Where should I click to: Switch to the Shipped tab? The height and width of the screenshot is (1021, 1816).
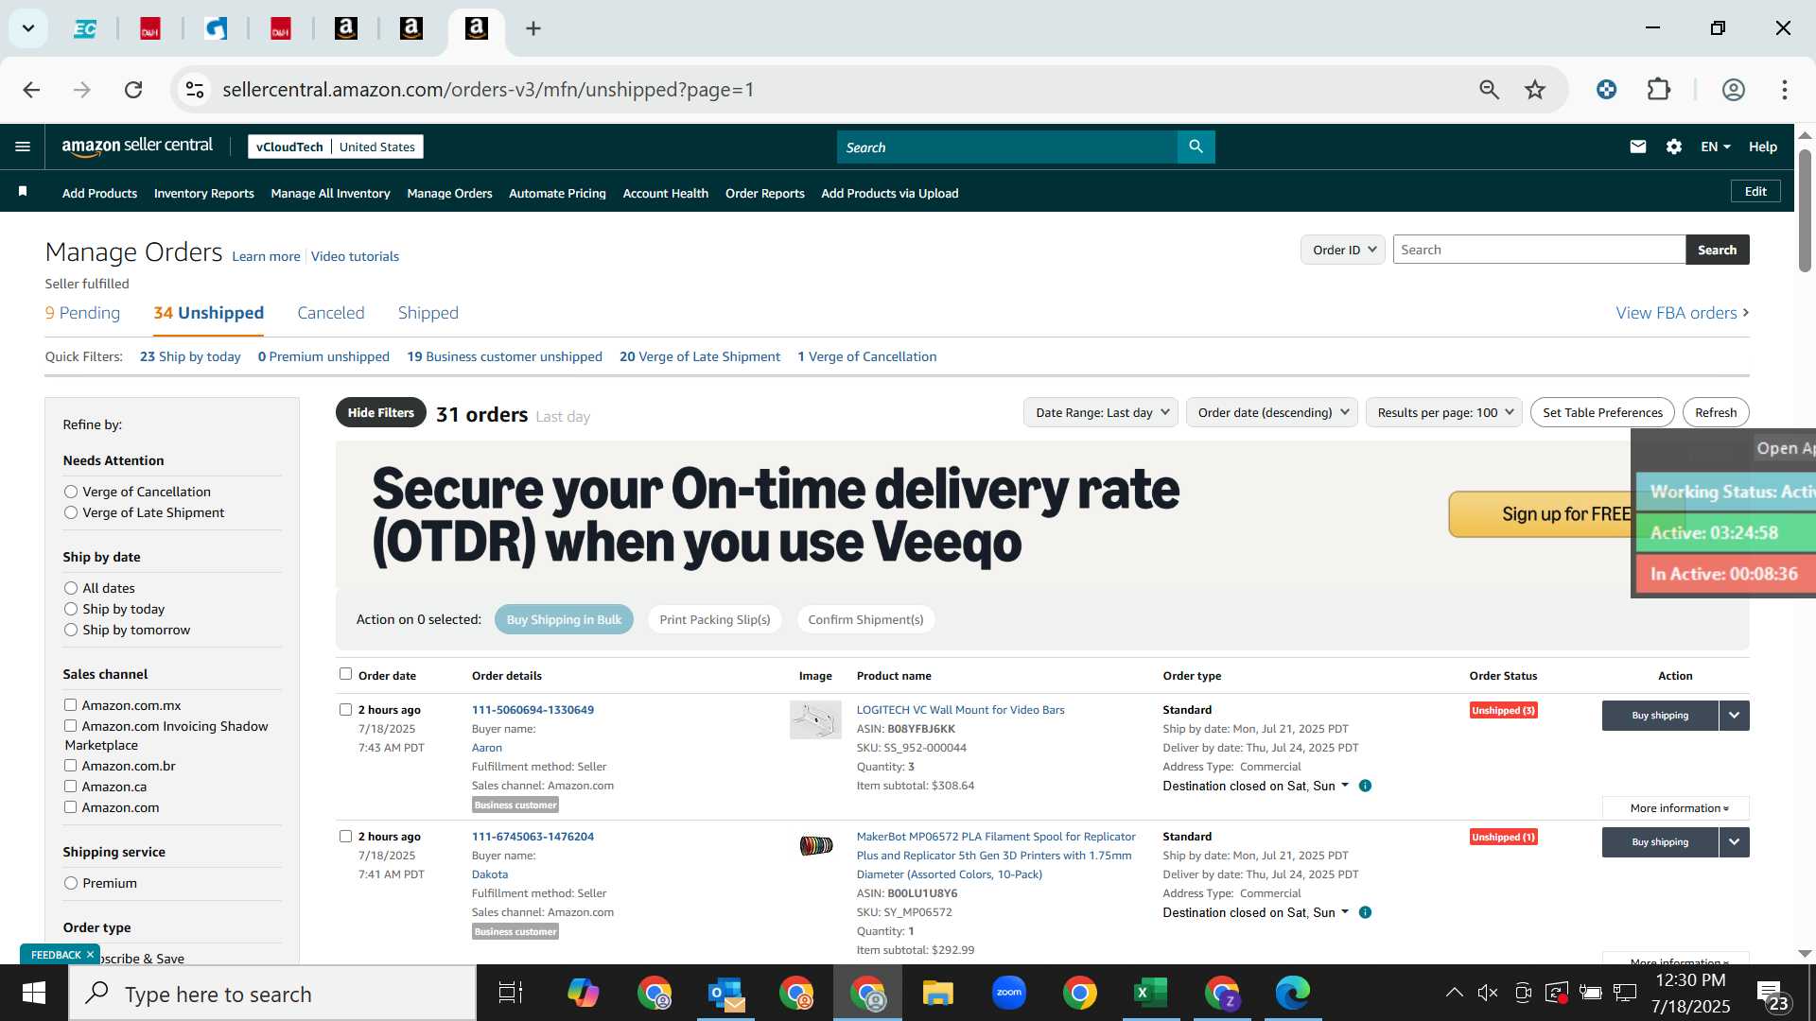coord(428,313)
